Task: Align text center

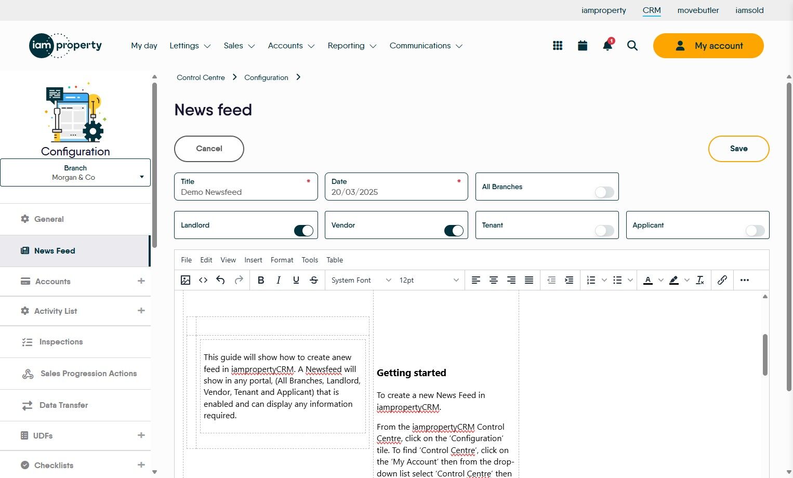Action: point(494,280)
